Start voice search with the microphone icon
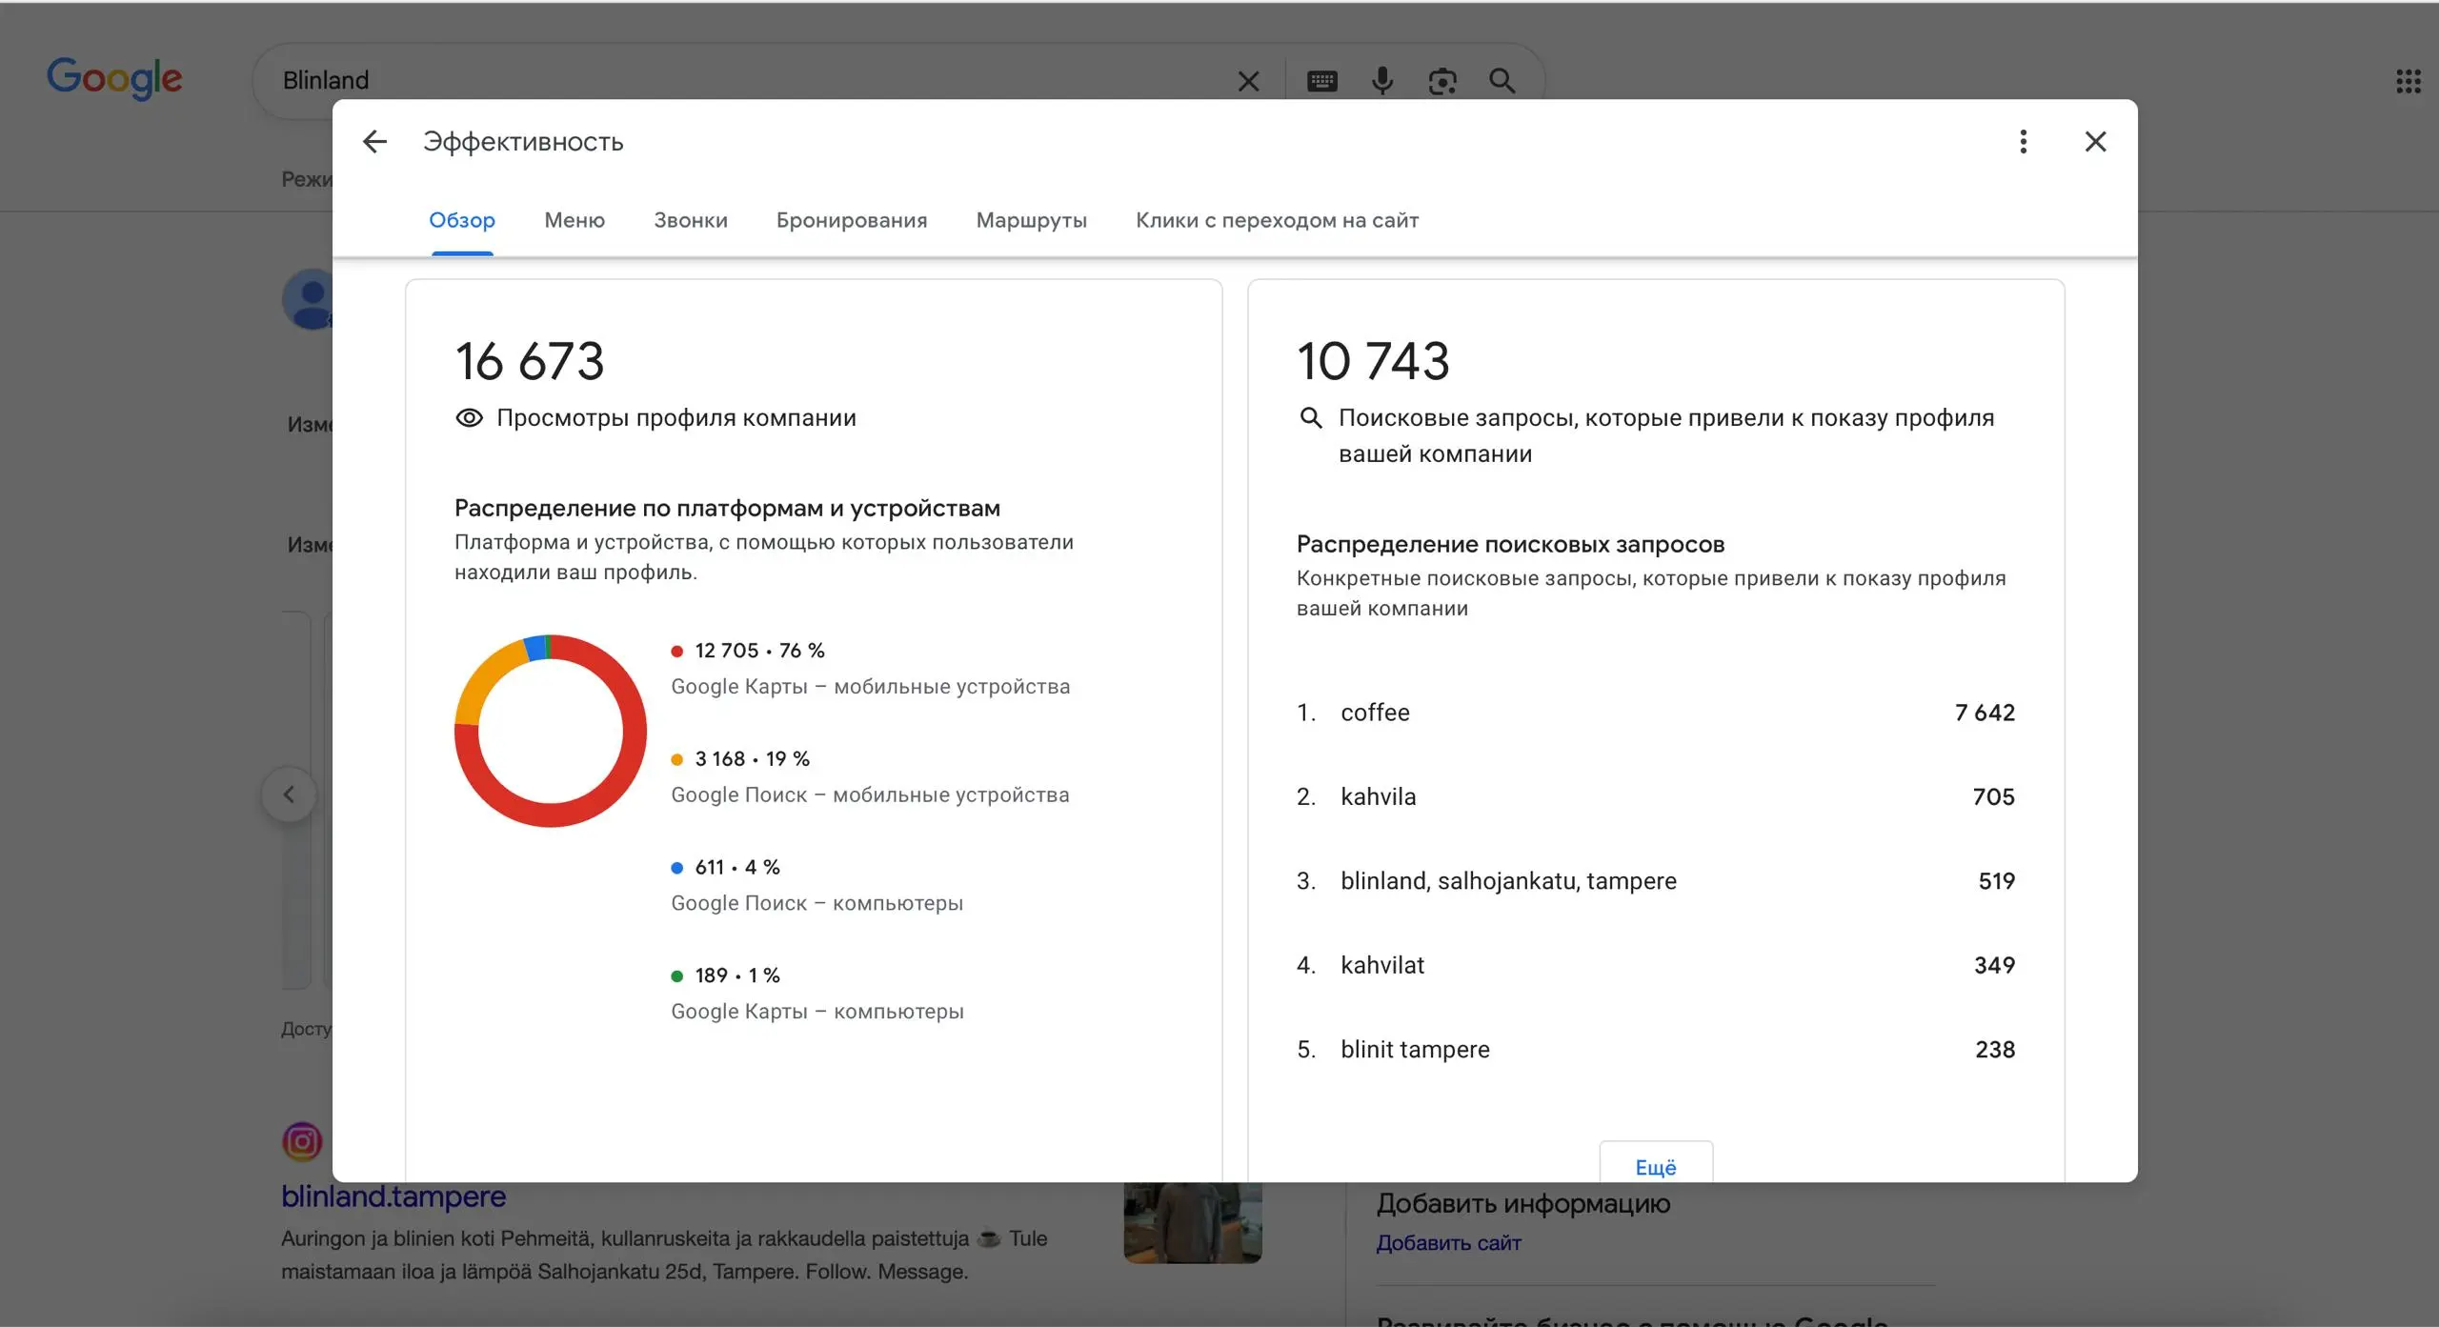Screen dimensions: 2439x1327 tap(1381, 82)
